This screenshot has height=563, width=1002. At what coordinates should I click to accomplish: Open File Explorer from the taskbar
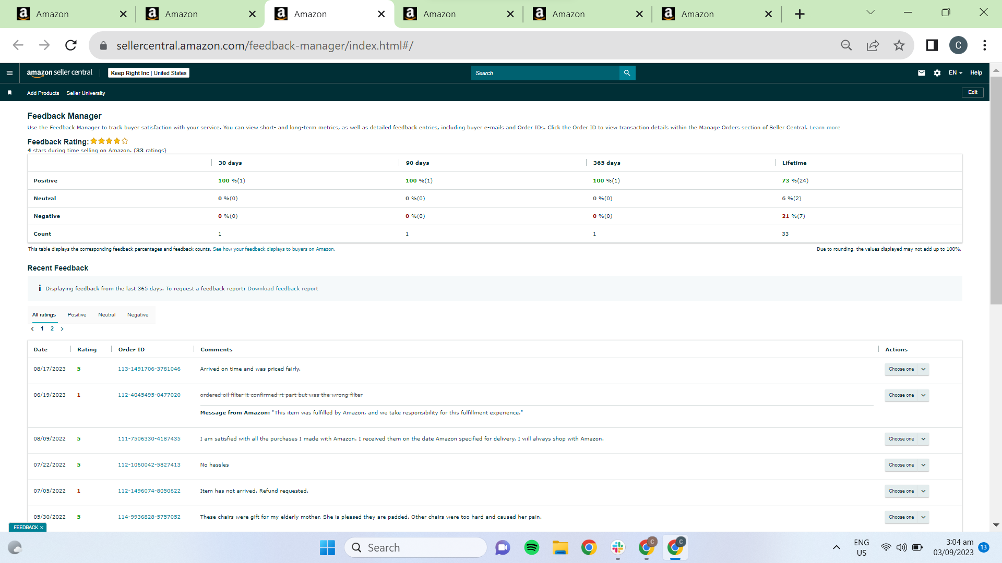click(560, 547)
